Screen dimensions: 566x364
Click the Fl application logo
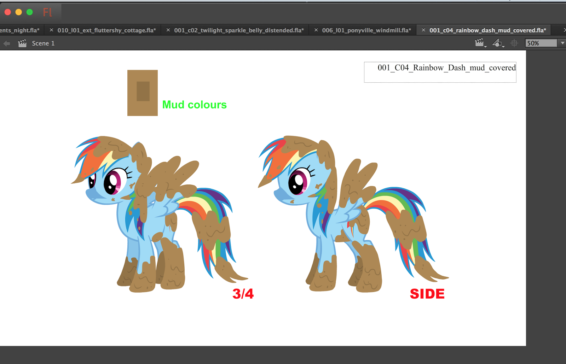[47, 12]
